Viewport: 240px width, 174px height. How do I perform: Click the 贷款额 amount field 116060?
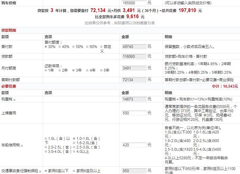click(134, 57)
